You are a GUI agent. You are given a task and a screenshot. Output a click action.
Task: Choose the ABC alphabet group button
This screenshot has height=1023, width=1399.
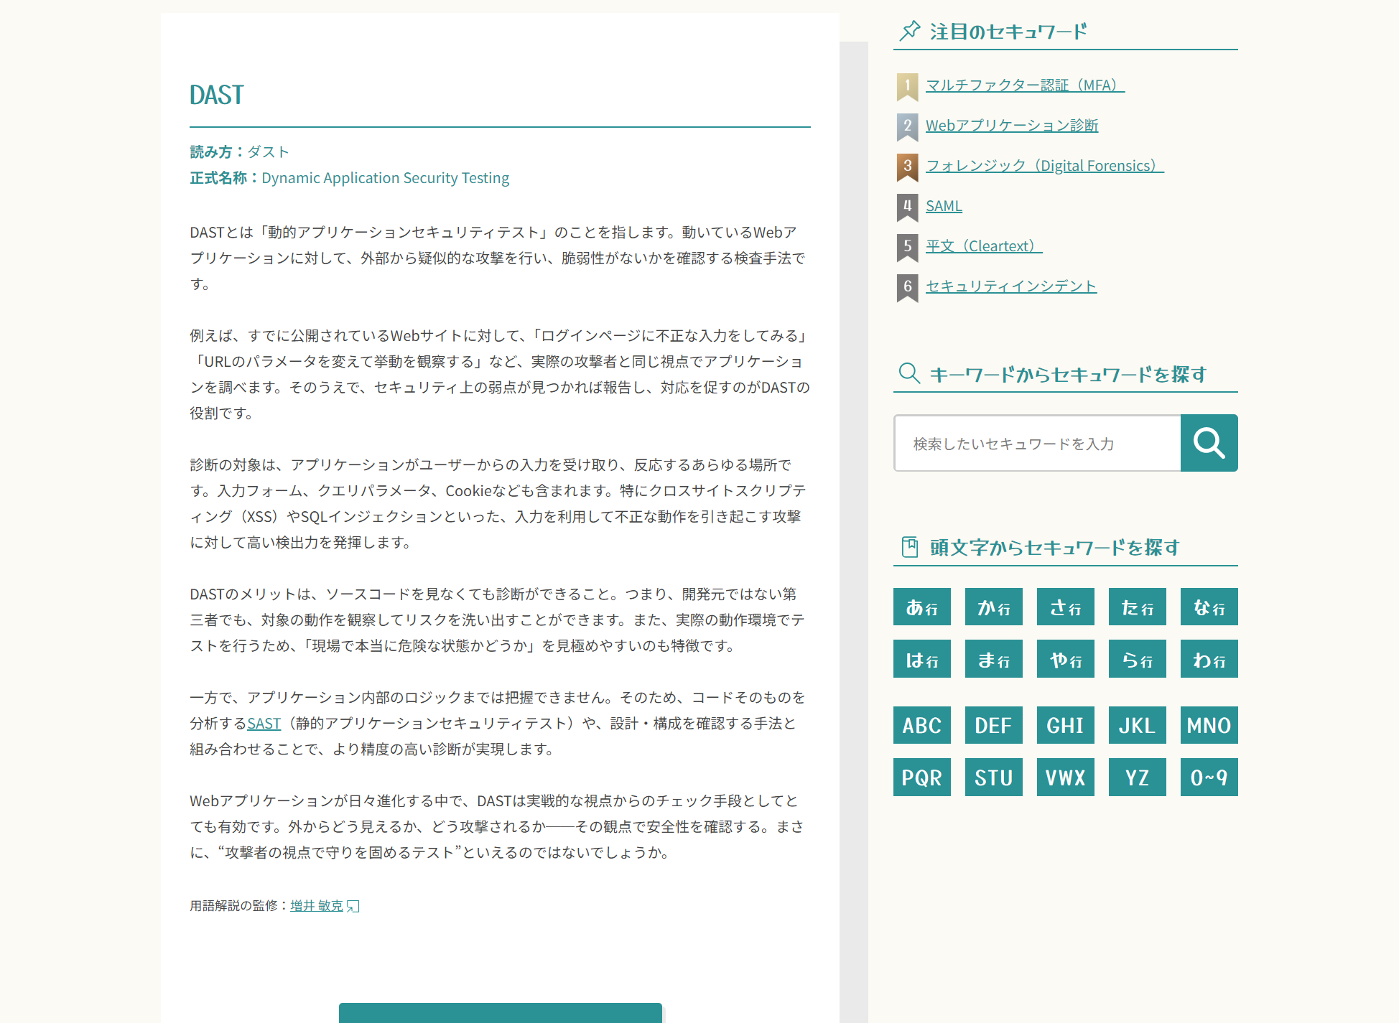pos(921,725)
